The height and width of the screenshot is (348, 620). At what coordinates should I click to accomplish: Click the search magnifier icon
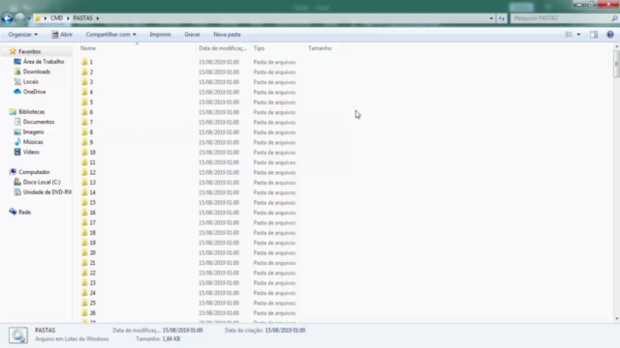[614, 18]
